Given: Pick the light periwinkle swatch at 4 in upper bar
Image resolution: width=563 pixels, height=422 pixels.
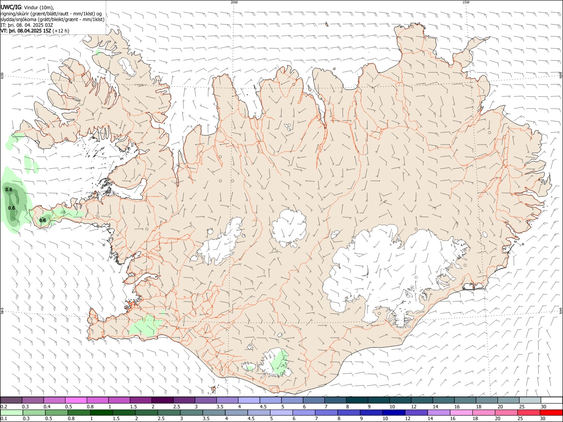Looking at the screenshot, I should [x=249, y=400].
